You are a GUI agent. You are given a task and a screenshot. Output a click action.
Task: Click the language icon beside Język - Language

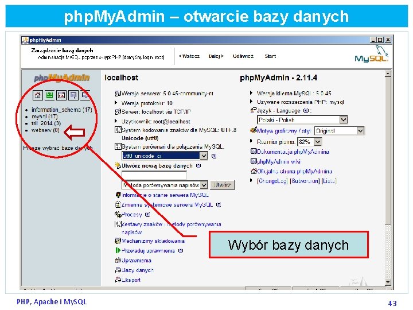254,110
